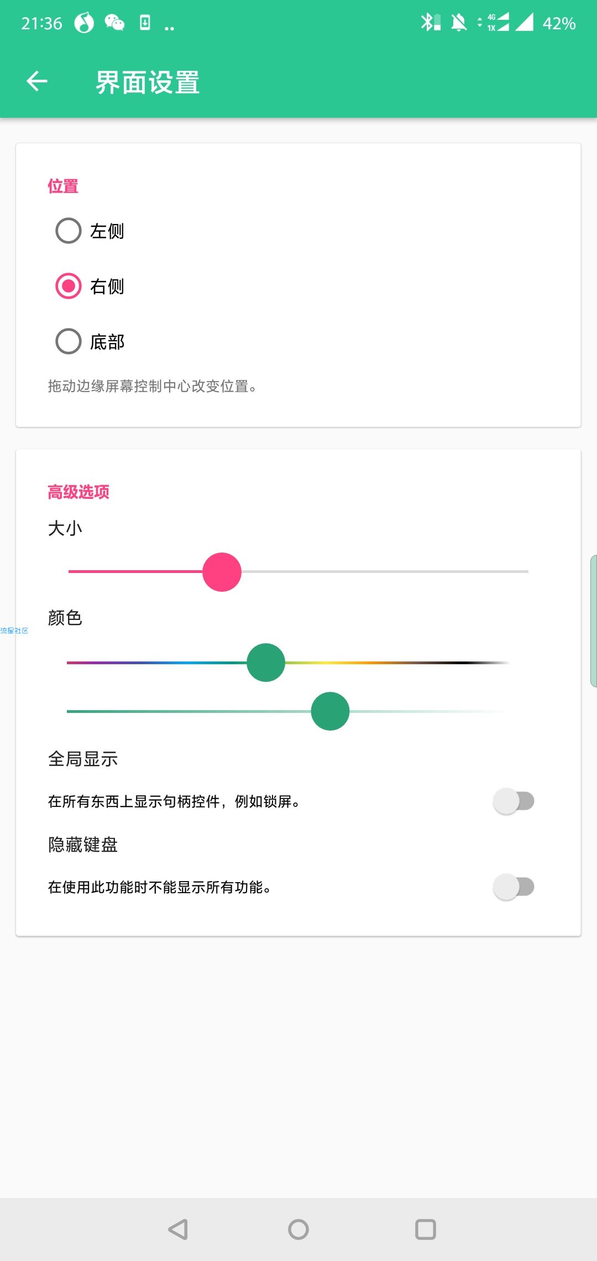This screenshot has height=1261, width=597.
Task: Tap the 界面设置 page title
Action: tap(147, 82)
